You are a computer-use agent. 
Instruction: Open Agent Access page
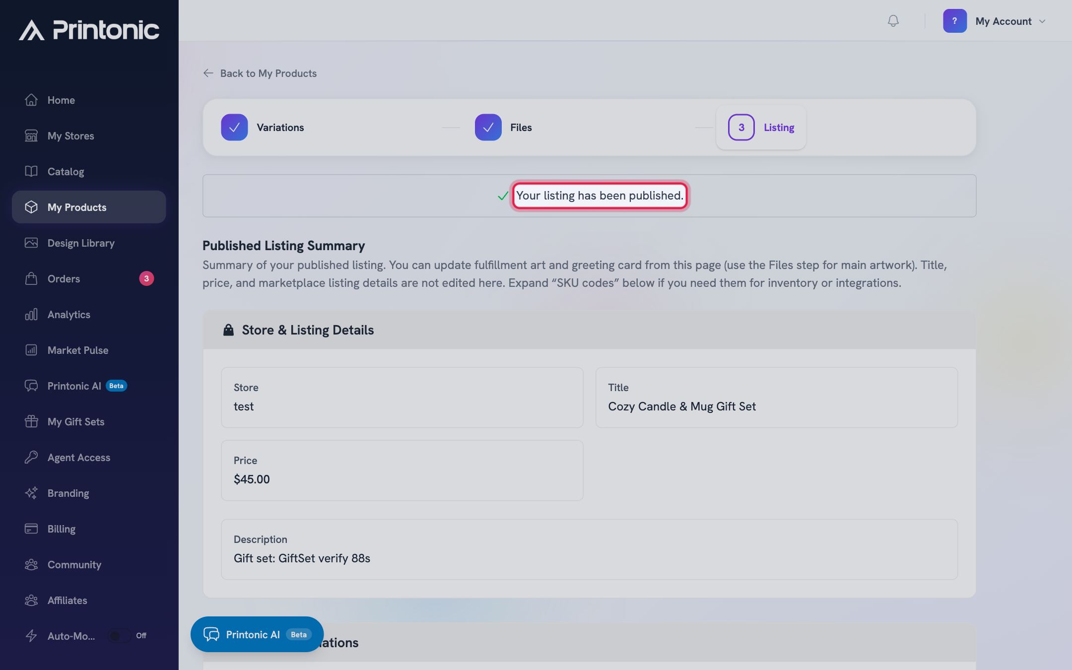tap(89, 457)
